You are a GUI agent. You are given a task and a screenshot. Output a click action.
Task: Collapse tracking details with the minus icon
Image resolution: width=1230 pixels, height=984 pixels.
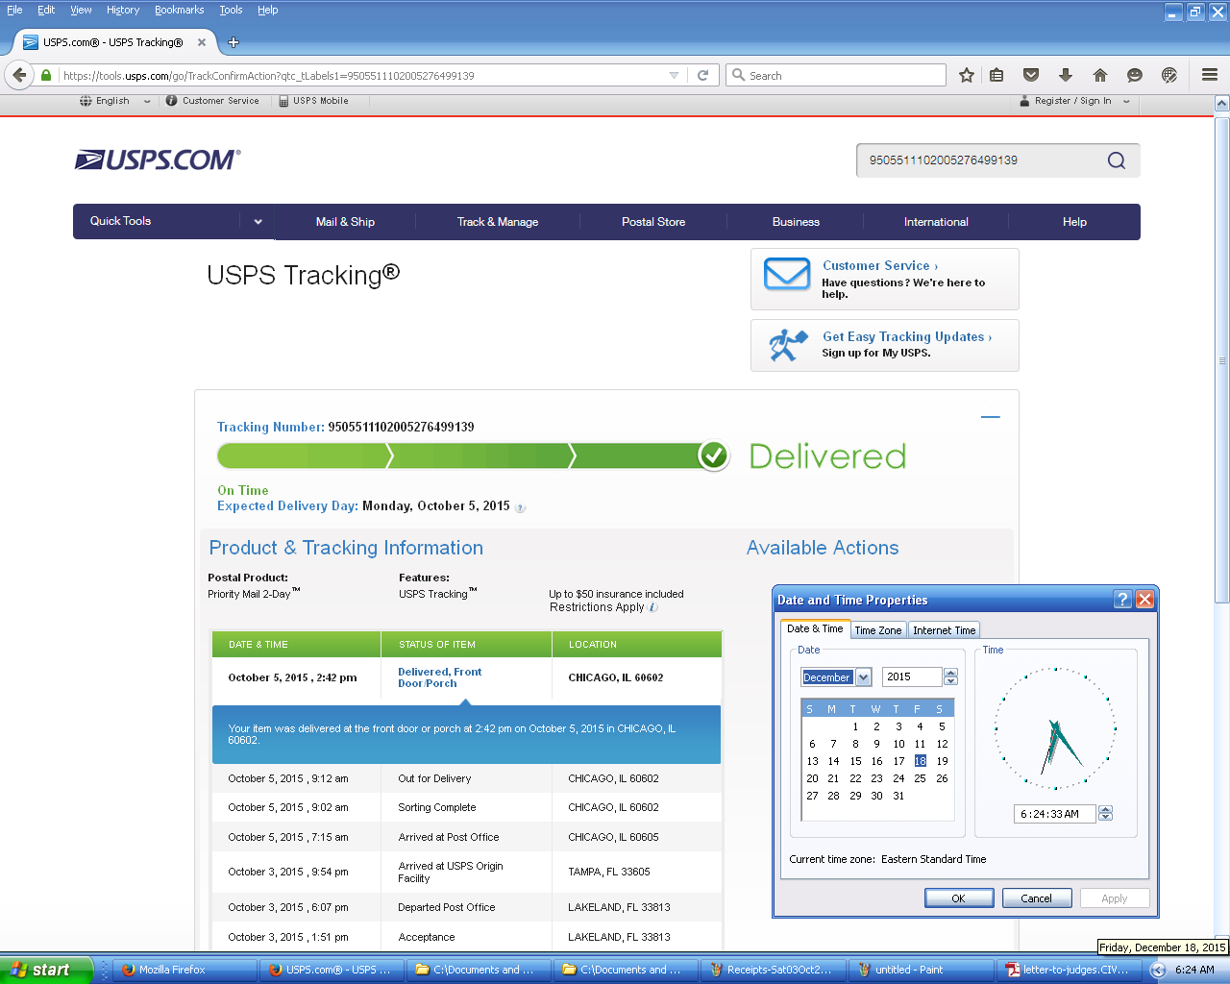tap(991, 417)
